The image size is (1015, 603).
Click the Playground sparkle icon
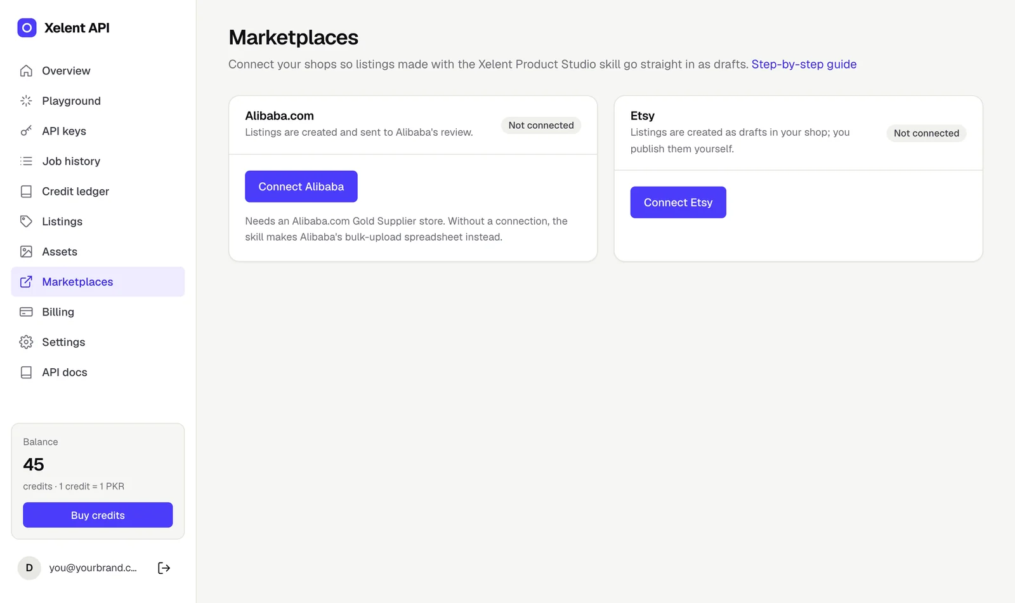(26, 101)
